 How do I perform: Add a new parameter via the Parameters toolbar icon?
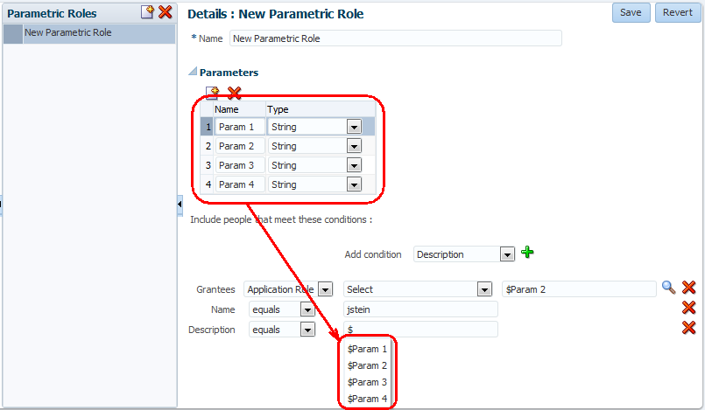coord(212,93)
